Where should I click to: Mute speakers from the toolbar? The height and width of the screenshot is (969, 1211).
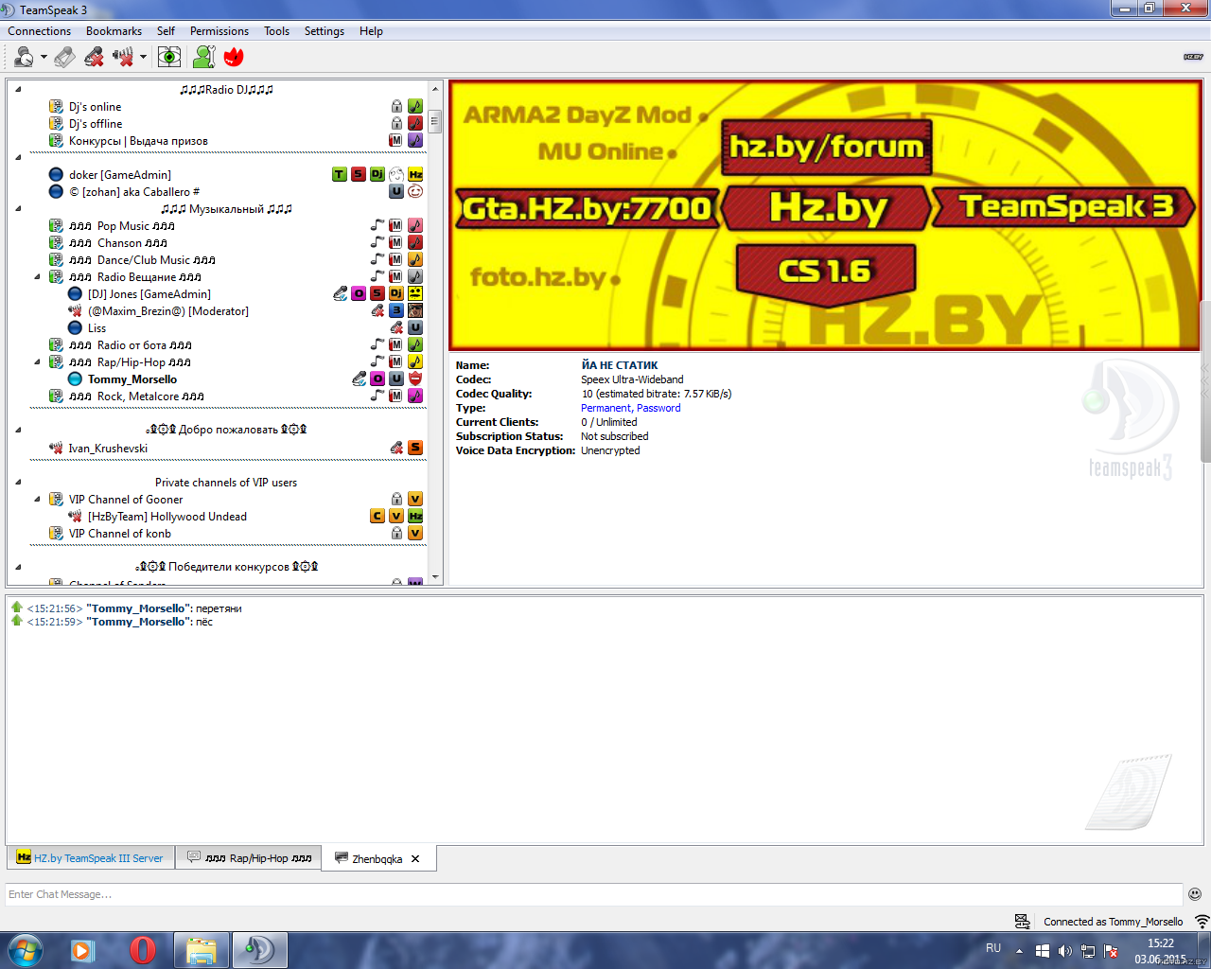(123, 57)
